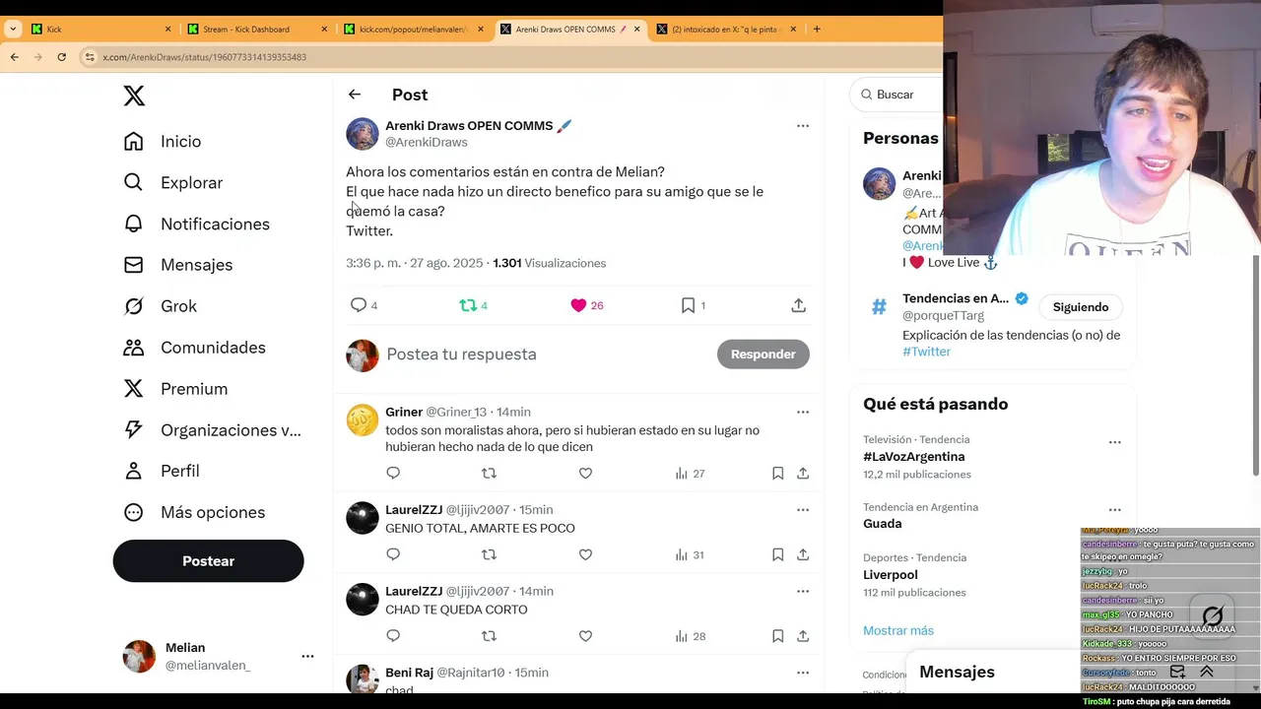Switch to kick.com/popout tab
This screenshot has height=709, width=1261.
(x=414, y=29)
